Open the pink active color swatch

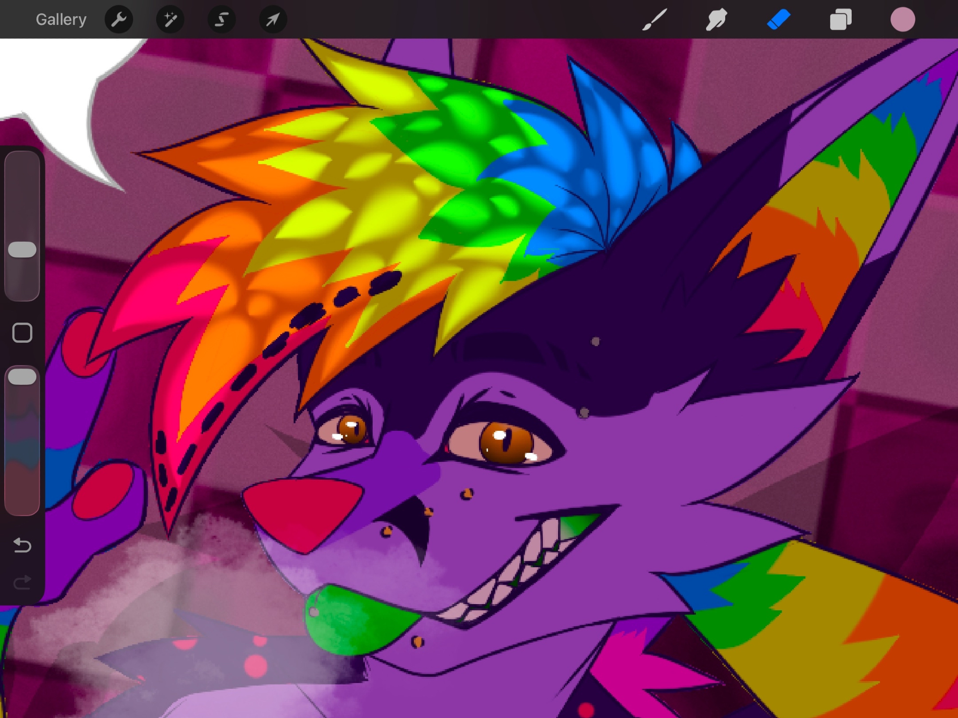click(902, 20)
